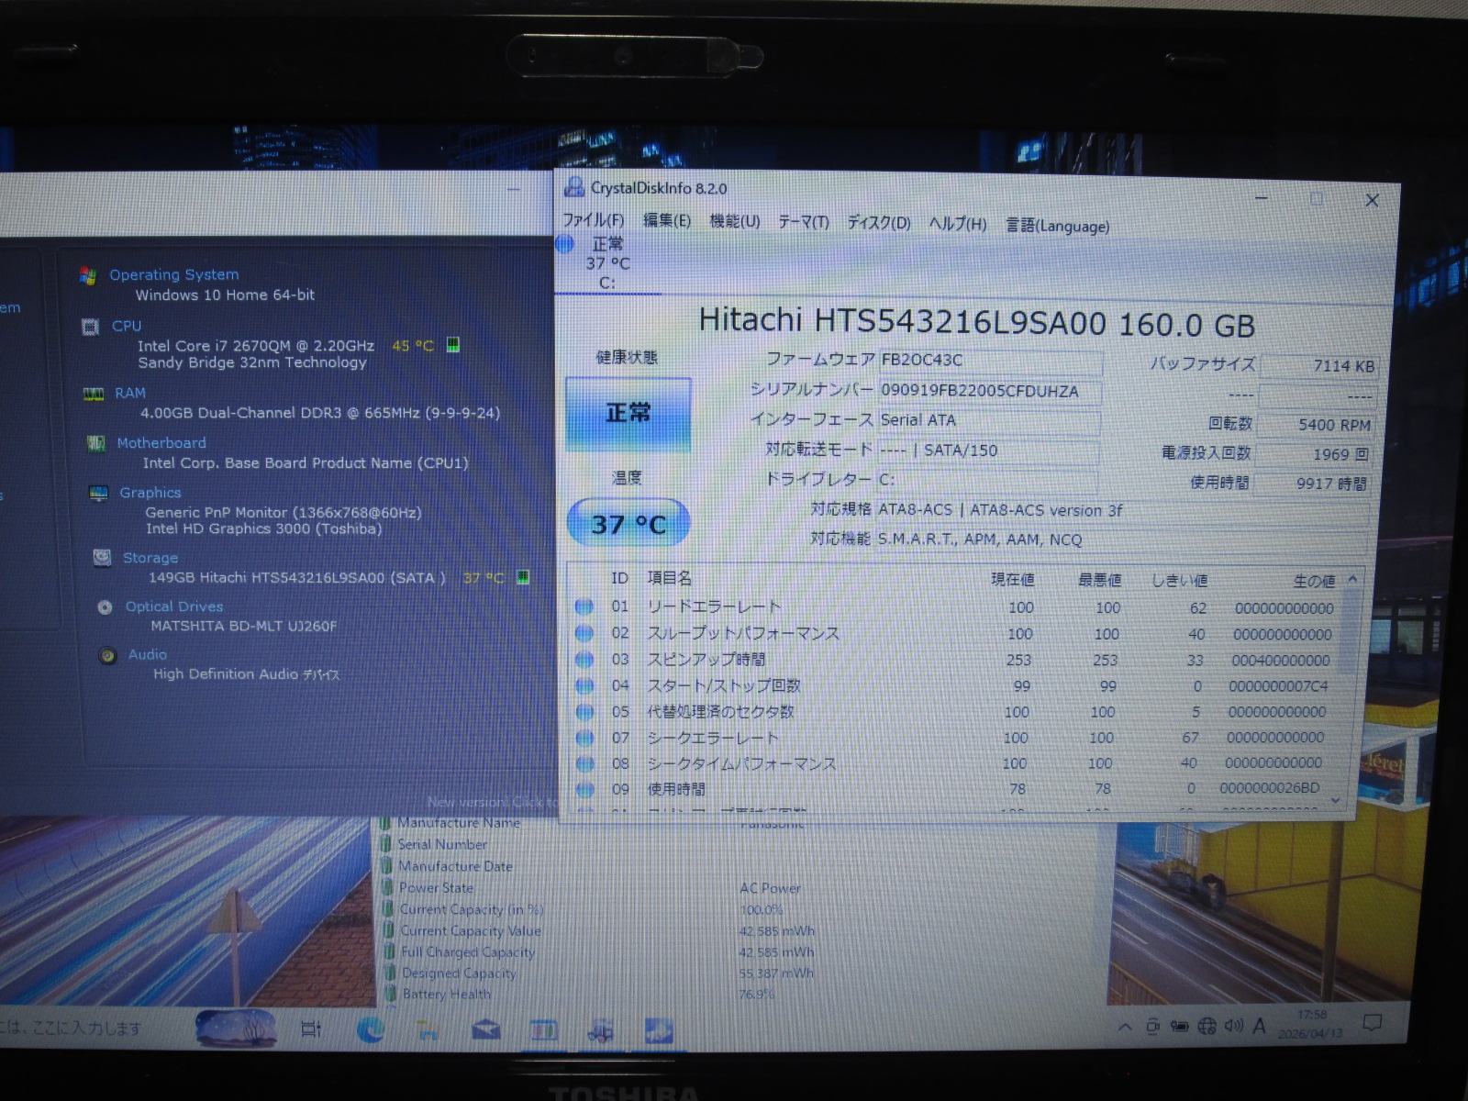Click the serial number field
The image size is (1468, 1101).
(989, 392)
